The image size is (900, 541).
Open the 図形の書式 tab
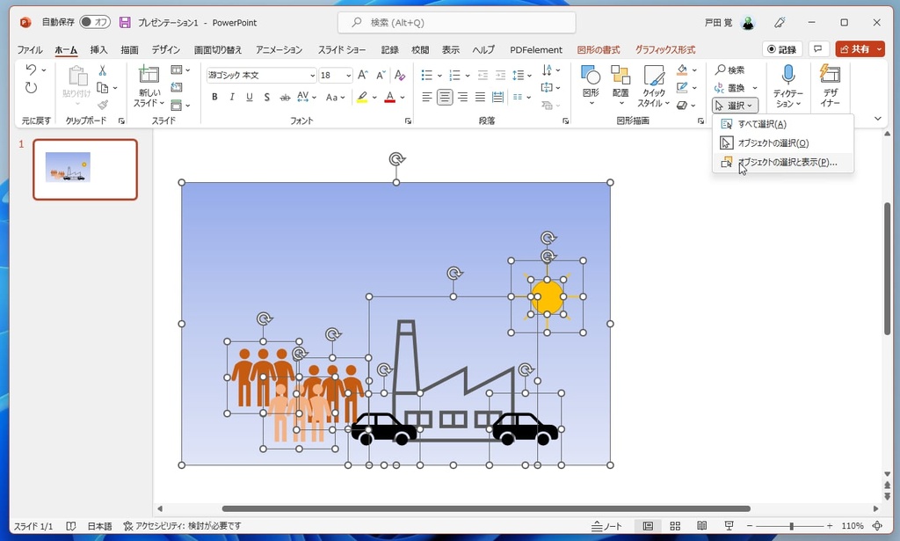coord(599,50)
